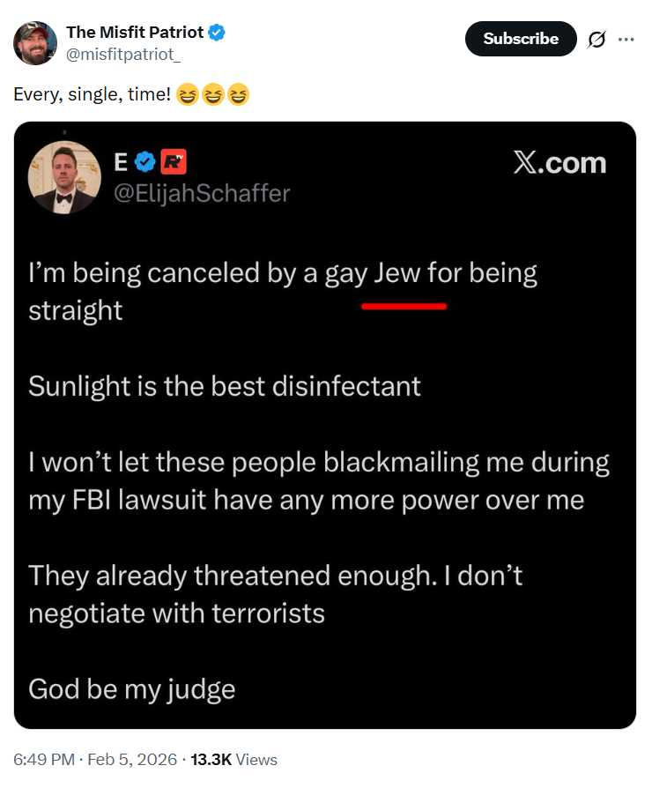The image size is (652, 788).
Task: Click the first laughing emoji
Action: click(187, 94)
